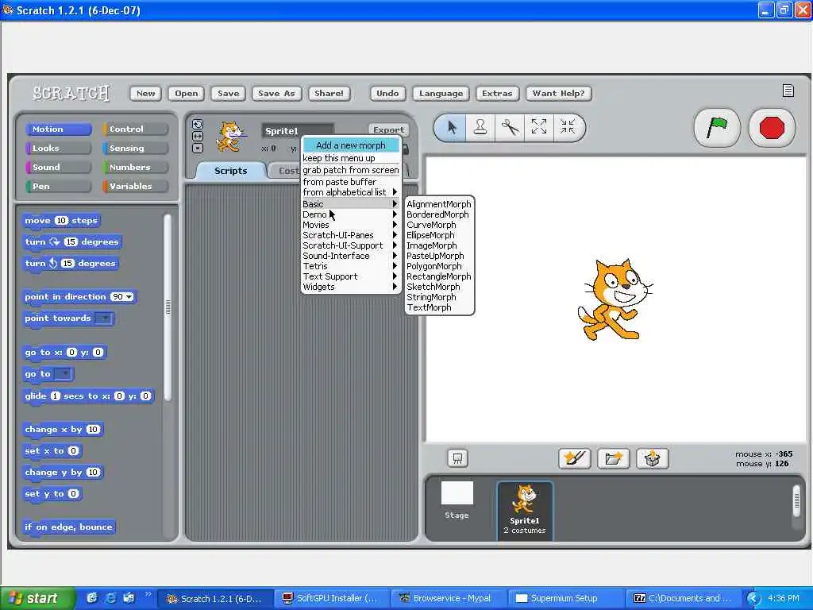Open the Looks blocks category
The image size is (813, 610).
58,149
